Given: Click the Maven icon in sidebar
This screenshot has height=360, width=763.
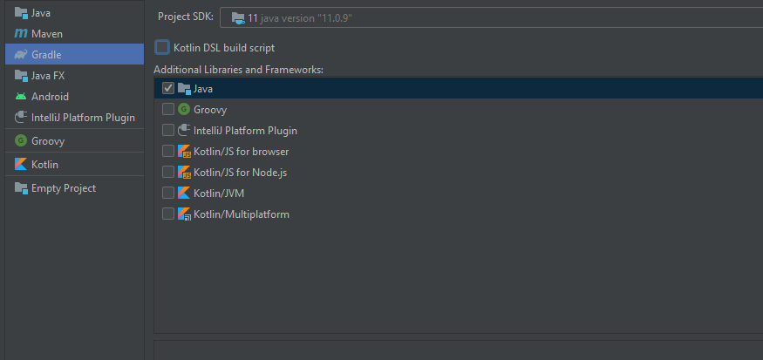Looking at the screenshot, I should click(x=21, y=34).
